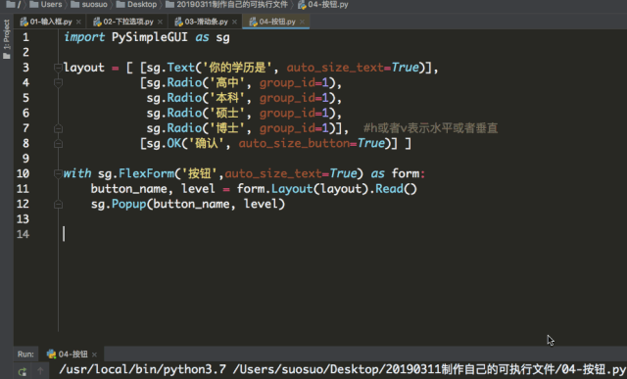The width and height of the screenshot is (627, 379).
Task: Toggle the fold marker on line 4
Action: point(58,83)
